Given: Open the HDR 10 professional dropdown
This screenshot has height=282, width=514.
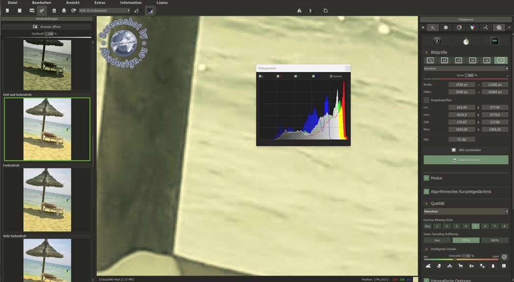Looking at the screenshot, I should point(104,10).
